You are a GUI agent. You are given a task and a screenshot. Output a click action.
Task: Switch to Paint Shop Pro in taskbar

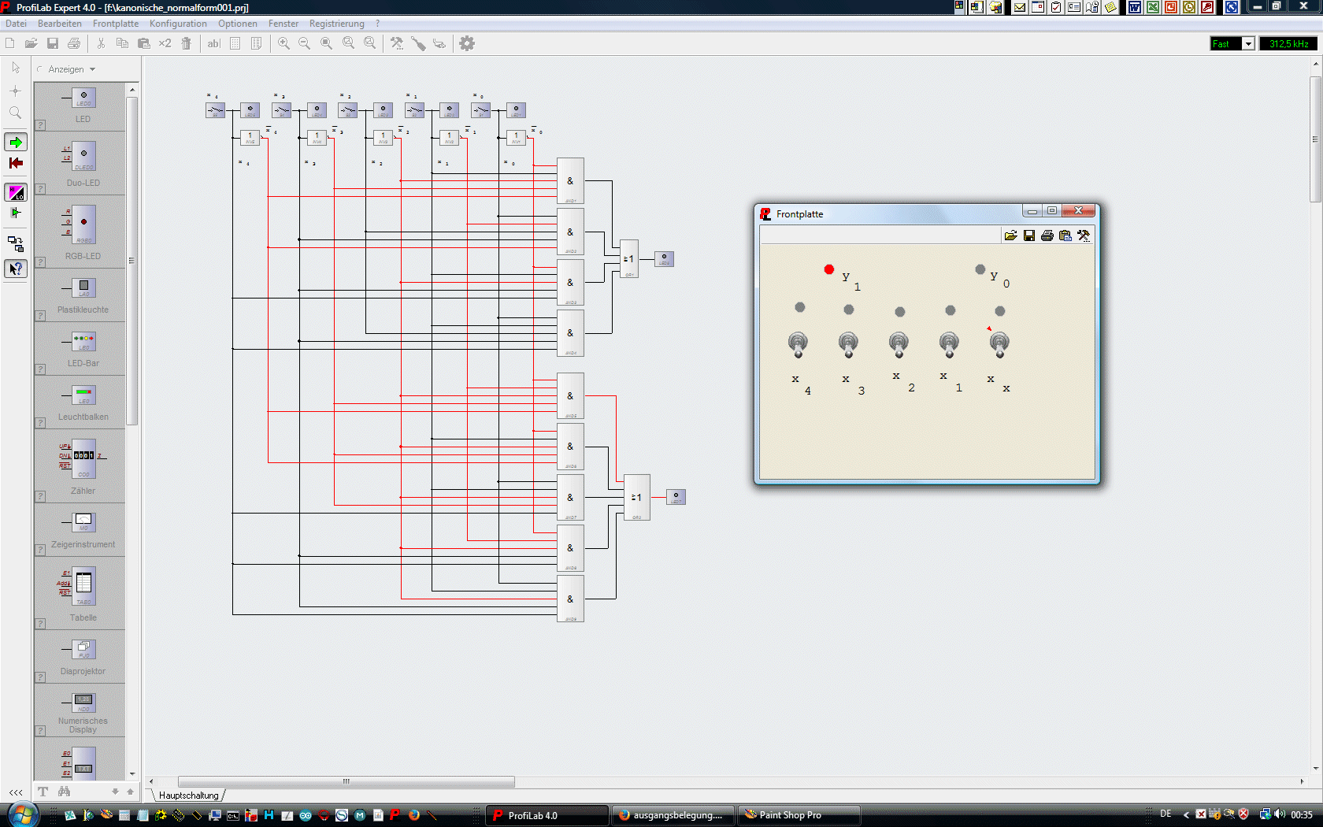coord(798,815)
